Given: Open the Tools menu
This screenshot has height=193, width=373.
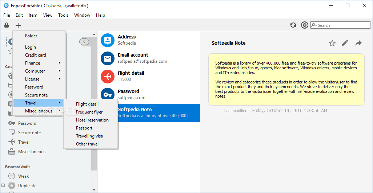Looking at the screenshot, I should click(x=63, y=15).
